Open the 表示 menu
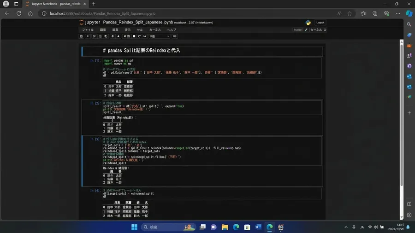The width and height of the screenshot is (415, 233). (128, 30)
